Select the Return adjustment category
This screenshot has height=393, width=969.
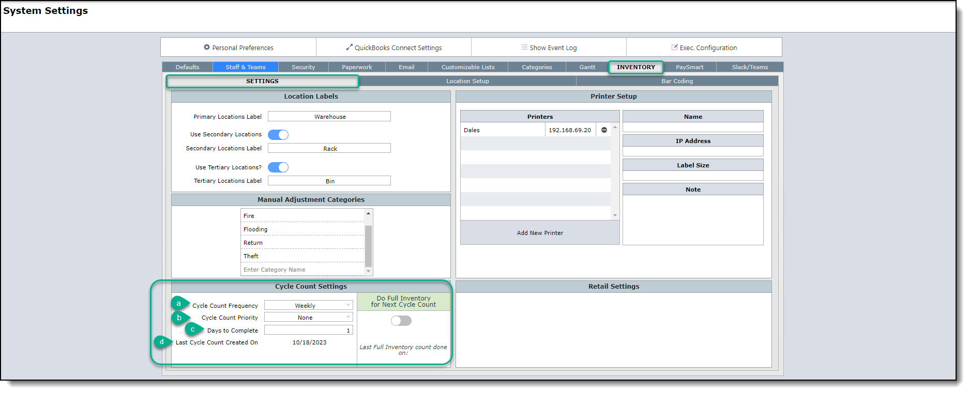coord(302,243)
